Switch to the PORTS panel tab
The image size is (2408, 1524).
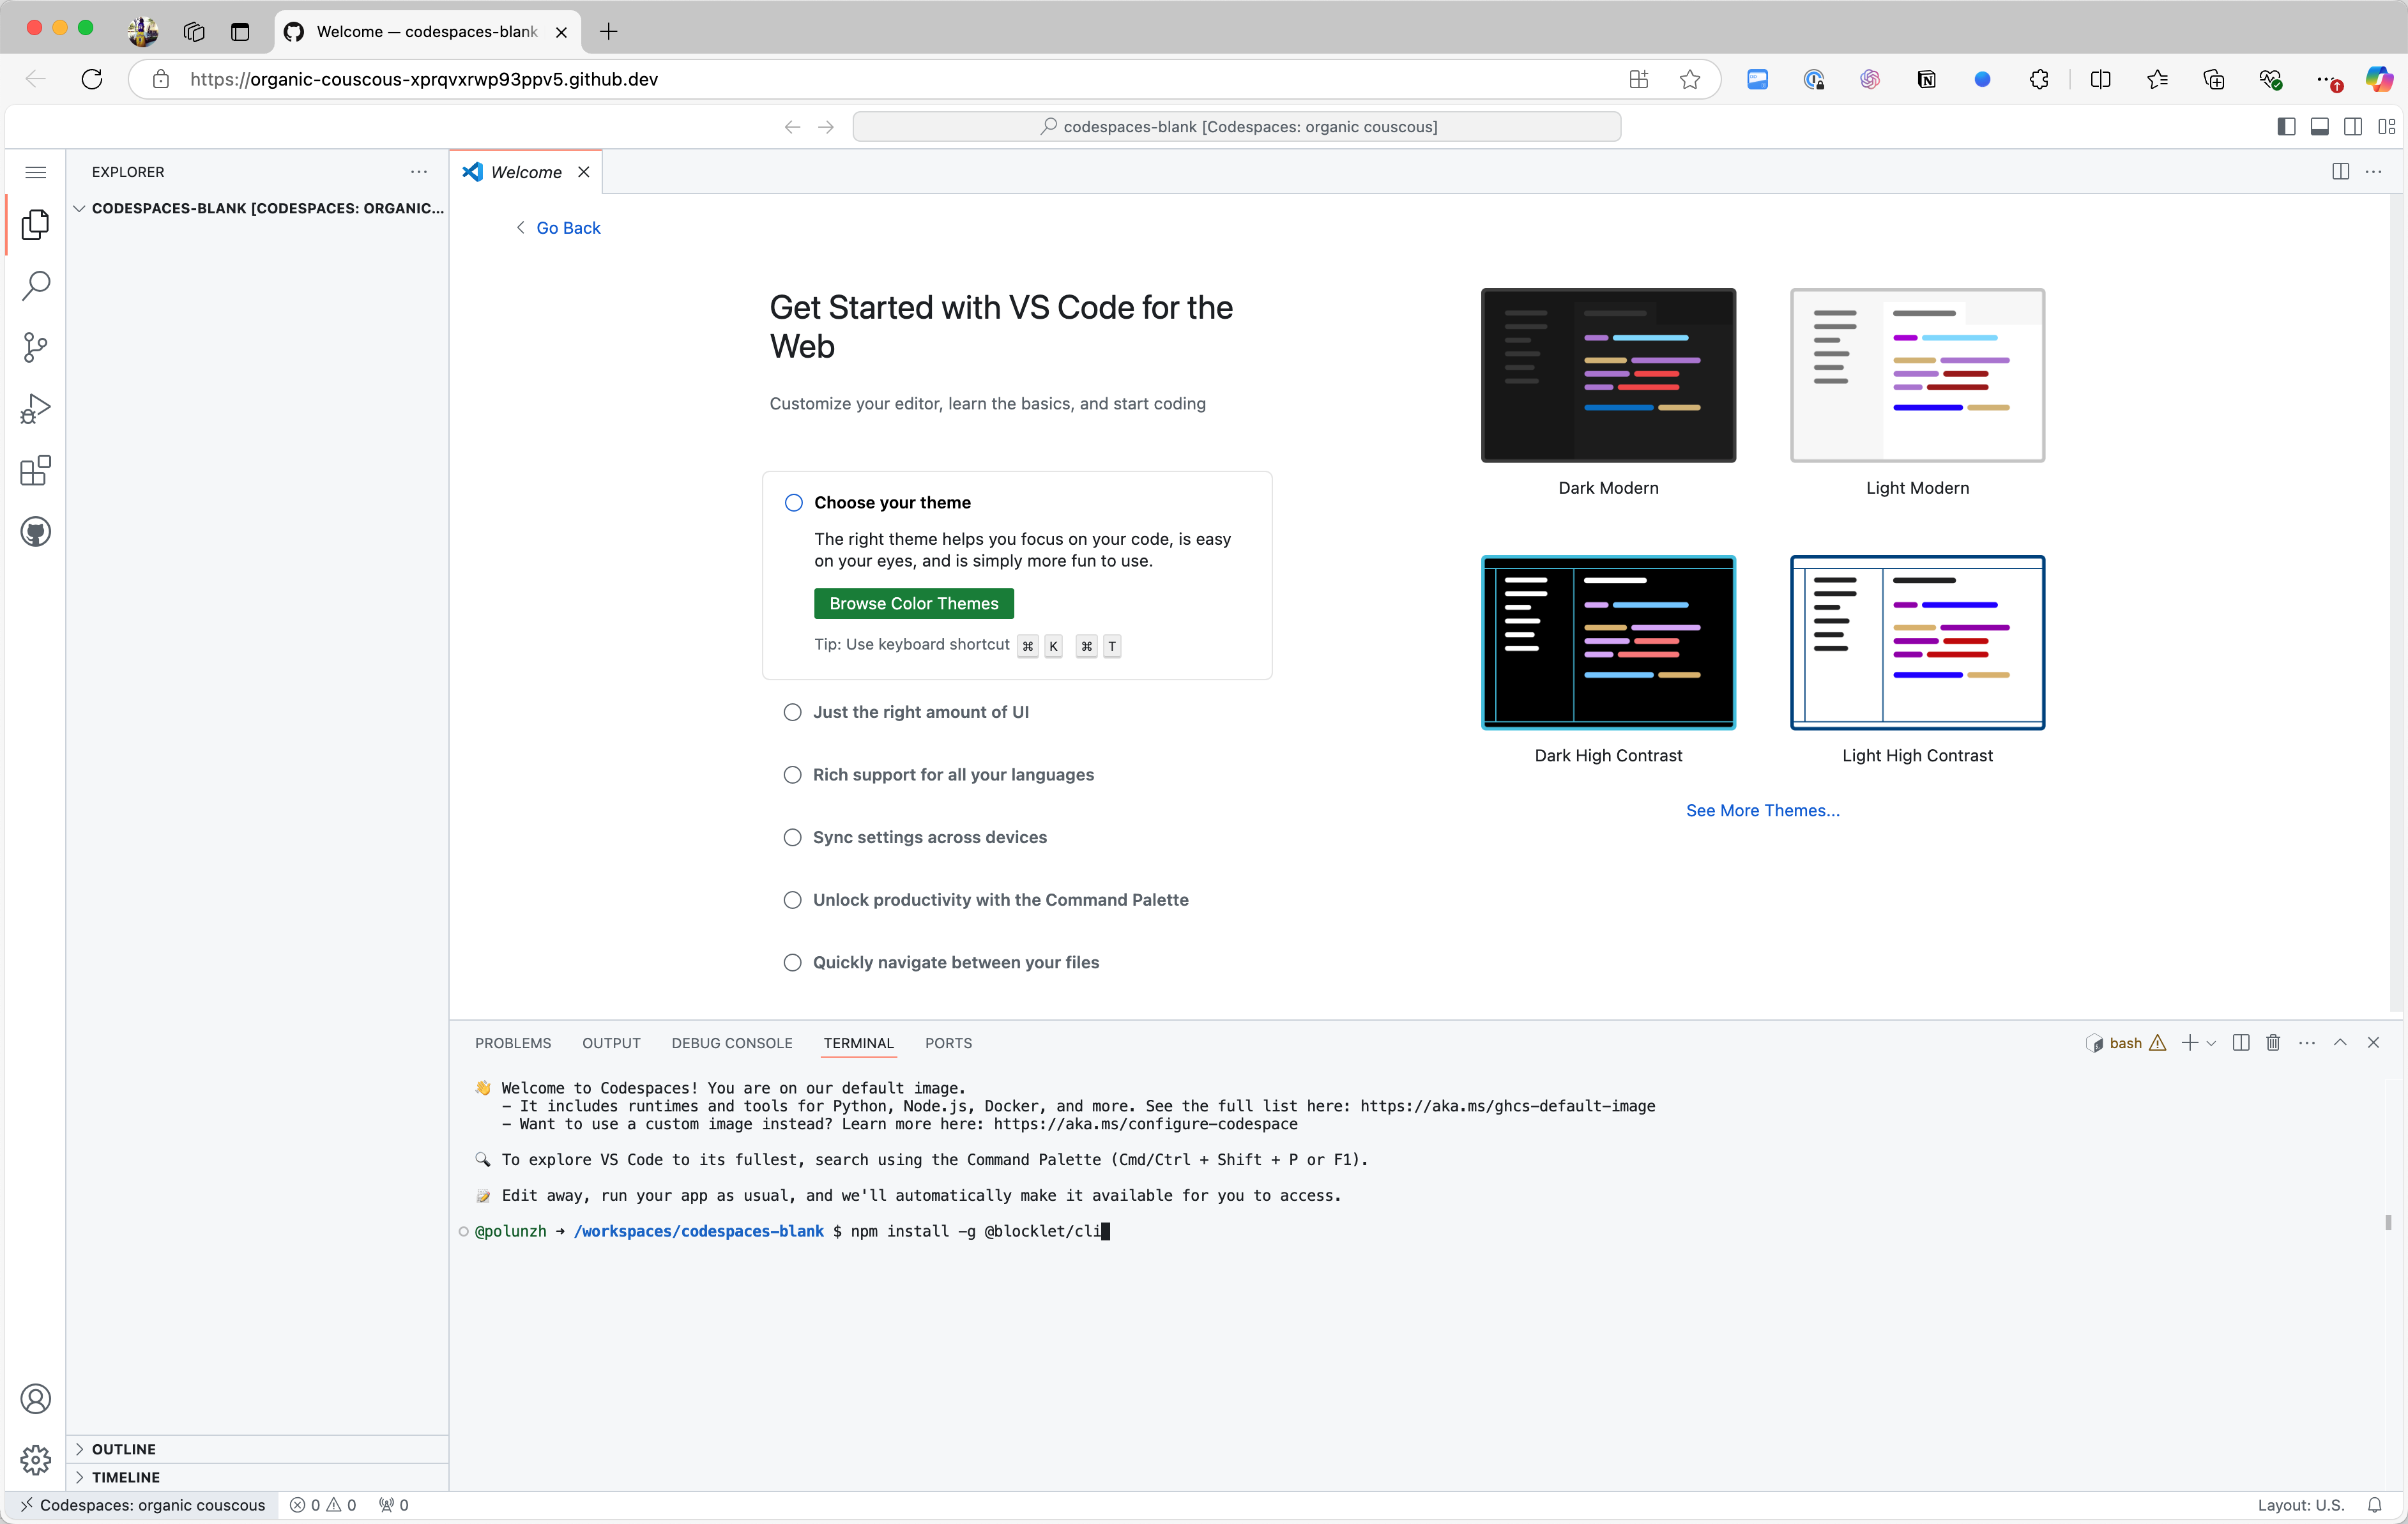(948, 1043)
